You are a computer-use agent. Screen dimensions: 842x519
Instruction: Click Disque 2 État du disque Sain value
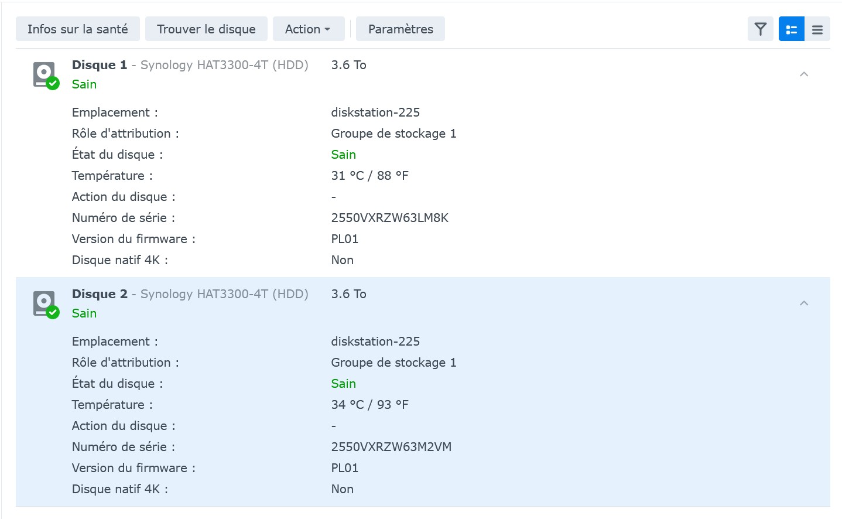[344, 384]
